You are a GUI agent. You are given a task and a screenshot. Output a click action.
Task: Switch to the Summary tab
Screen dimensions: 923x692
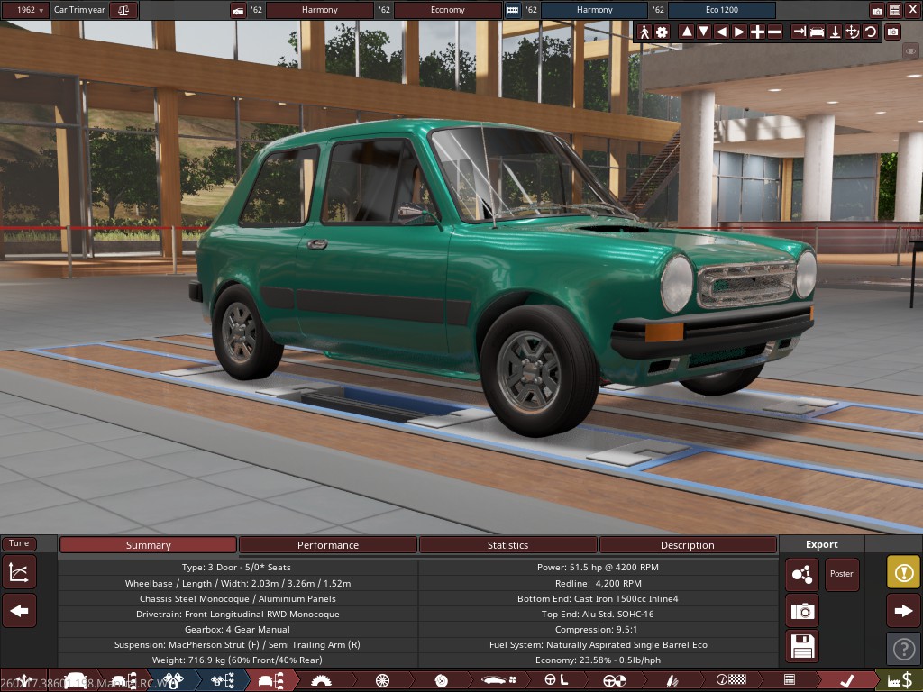(149, 545)
